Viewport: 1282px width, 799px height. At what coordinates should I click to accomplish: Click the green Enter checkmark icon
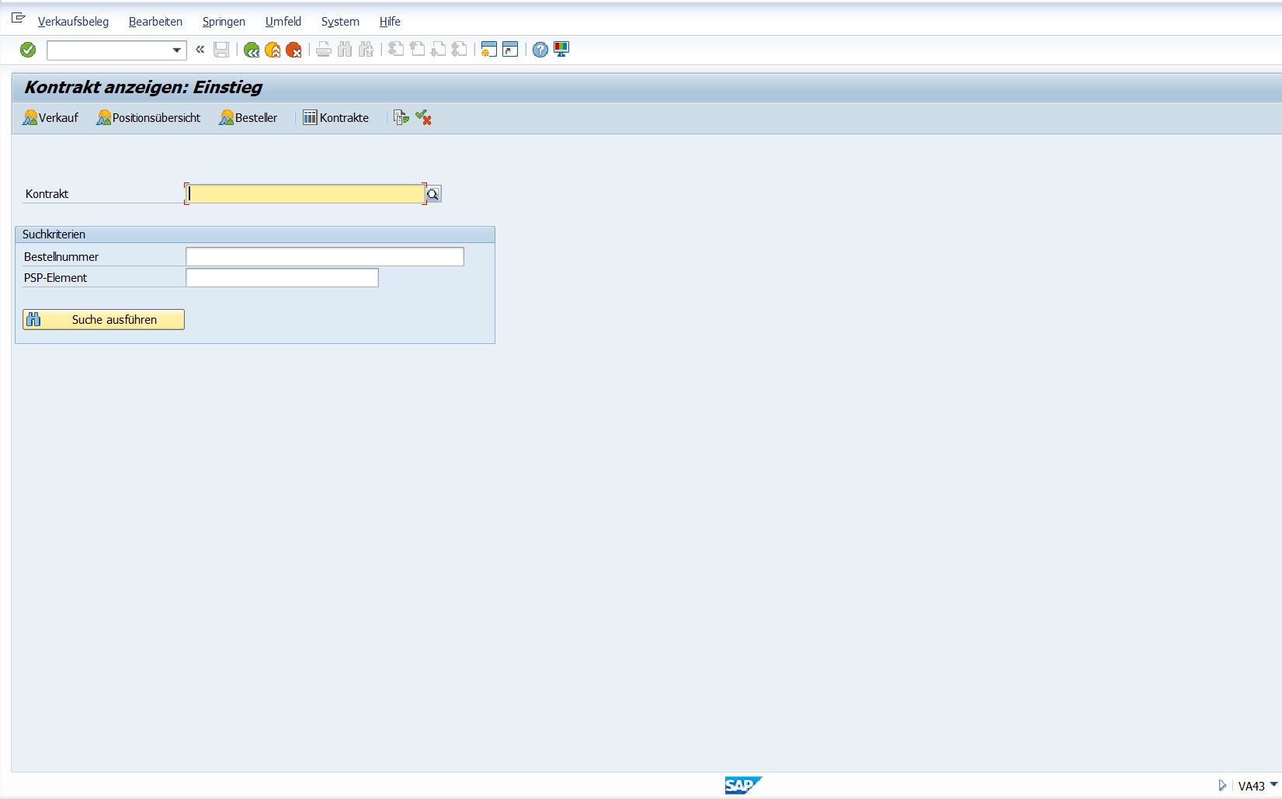[x=28, y=50]
